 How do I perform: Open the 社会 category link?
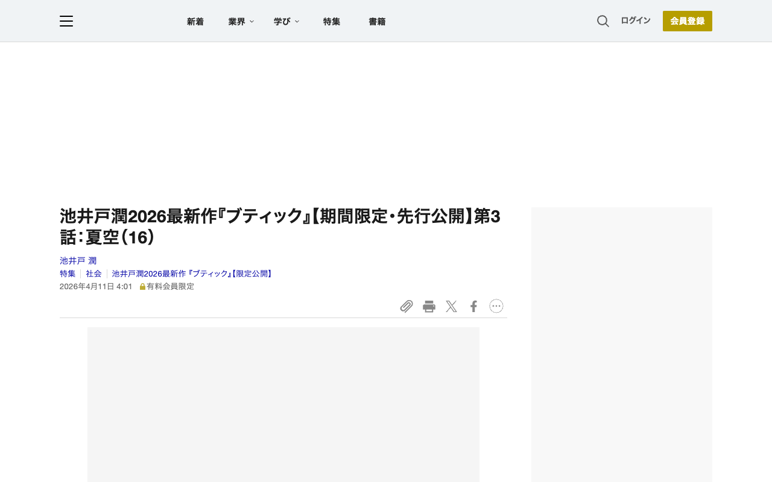93,274
